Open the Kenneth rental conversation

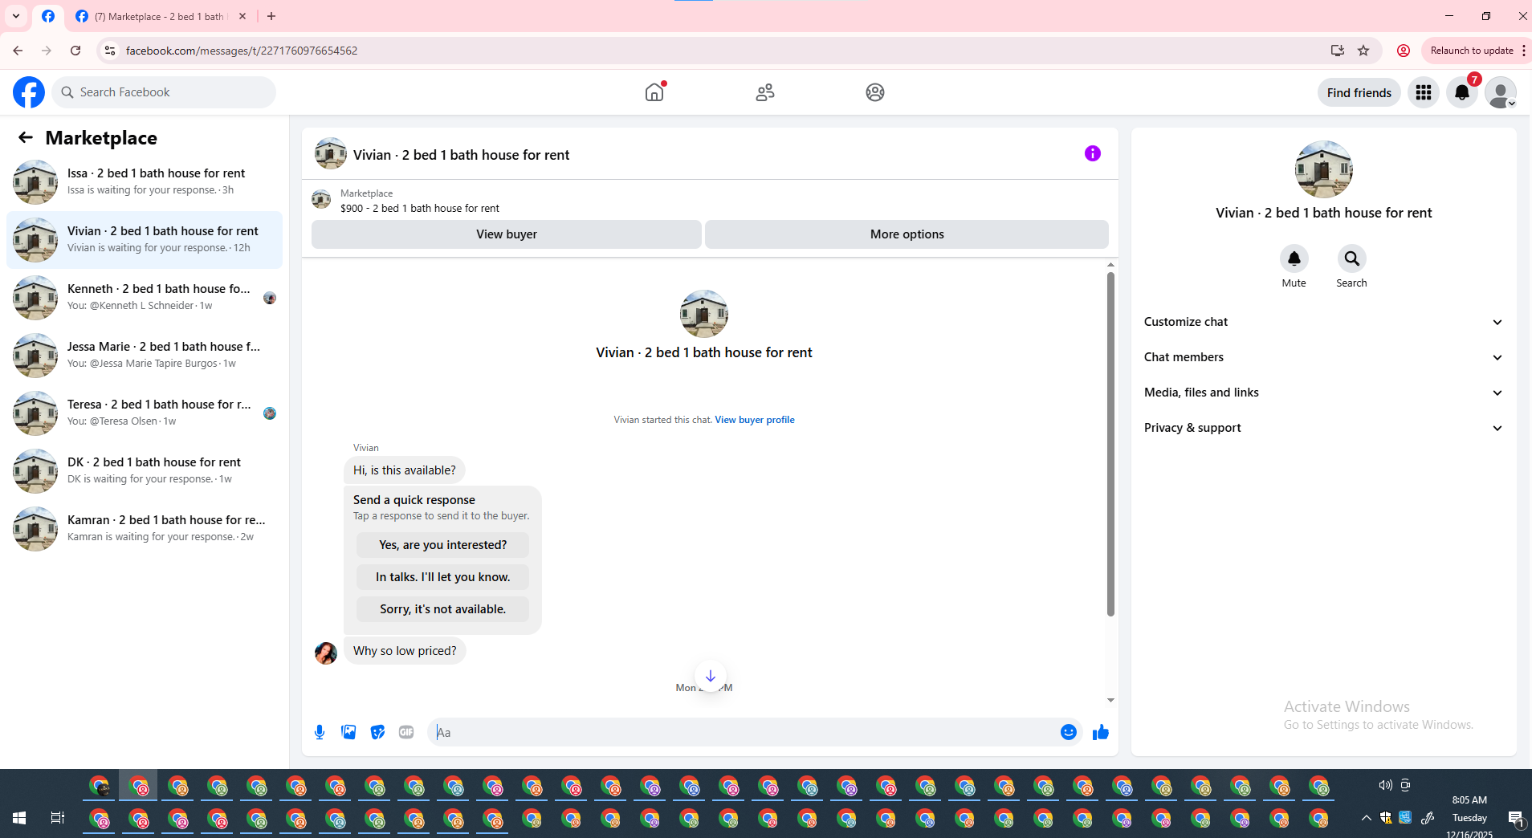point(145,297)
